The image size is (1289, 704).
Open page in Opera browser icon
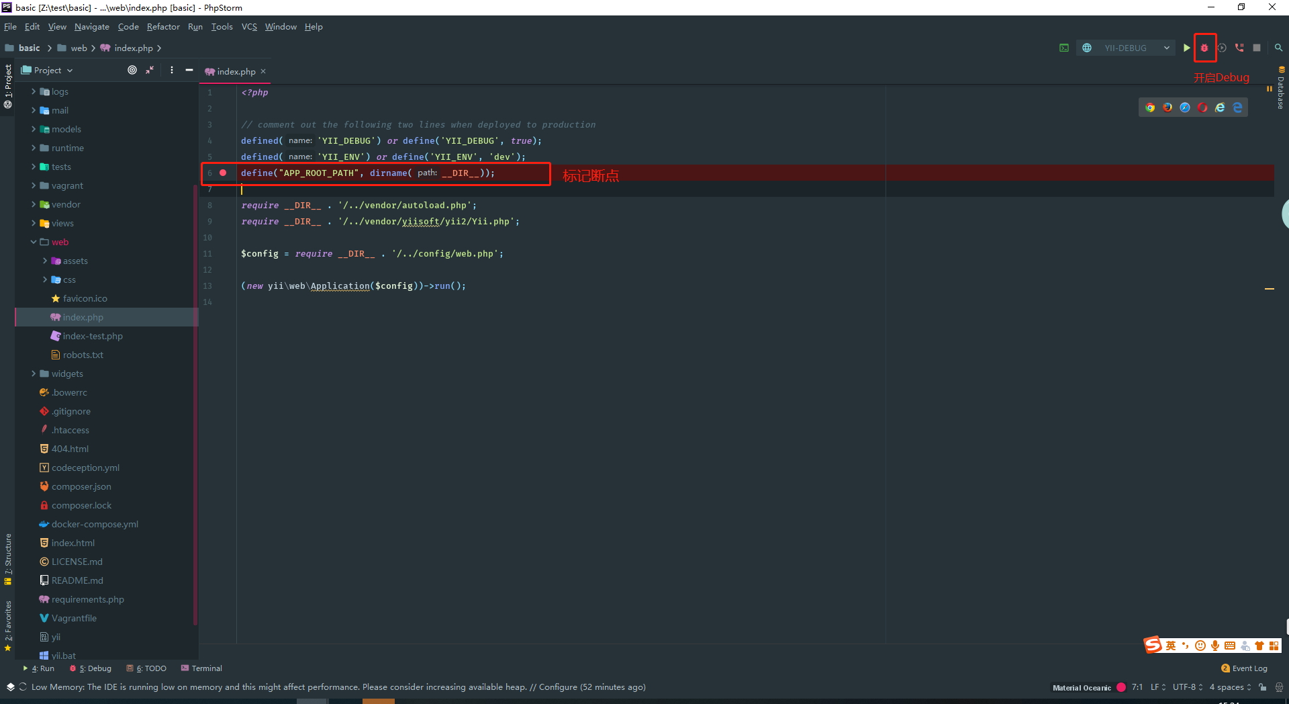point(1202,107)
